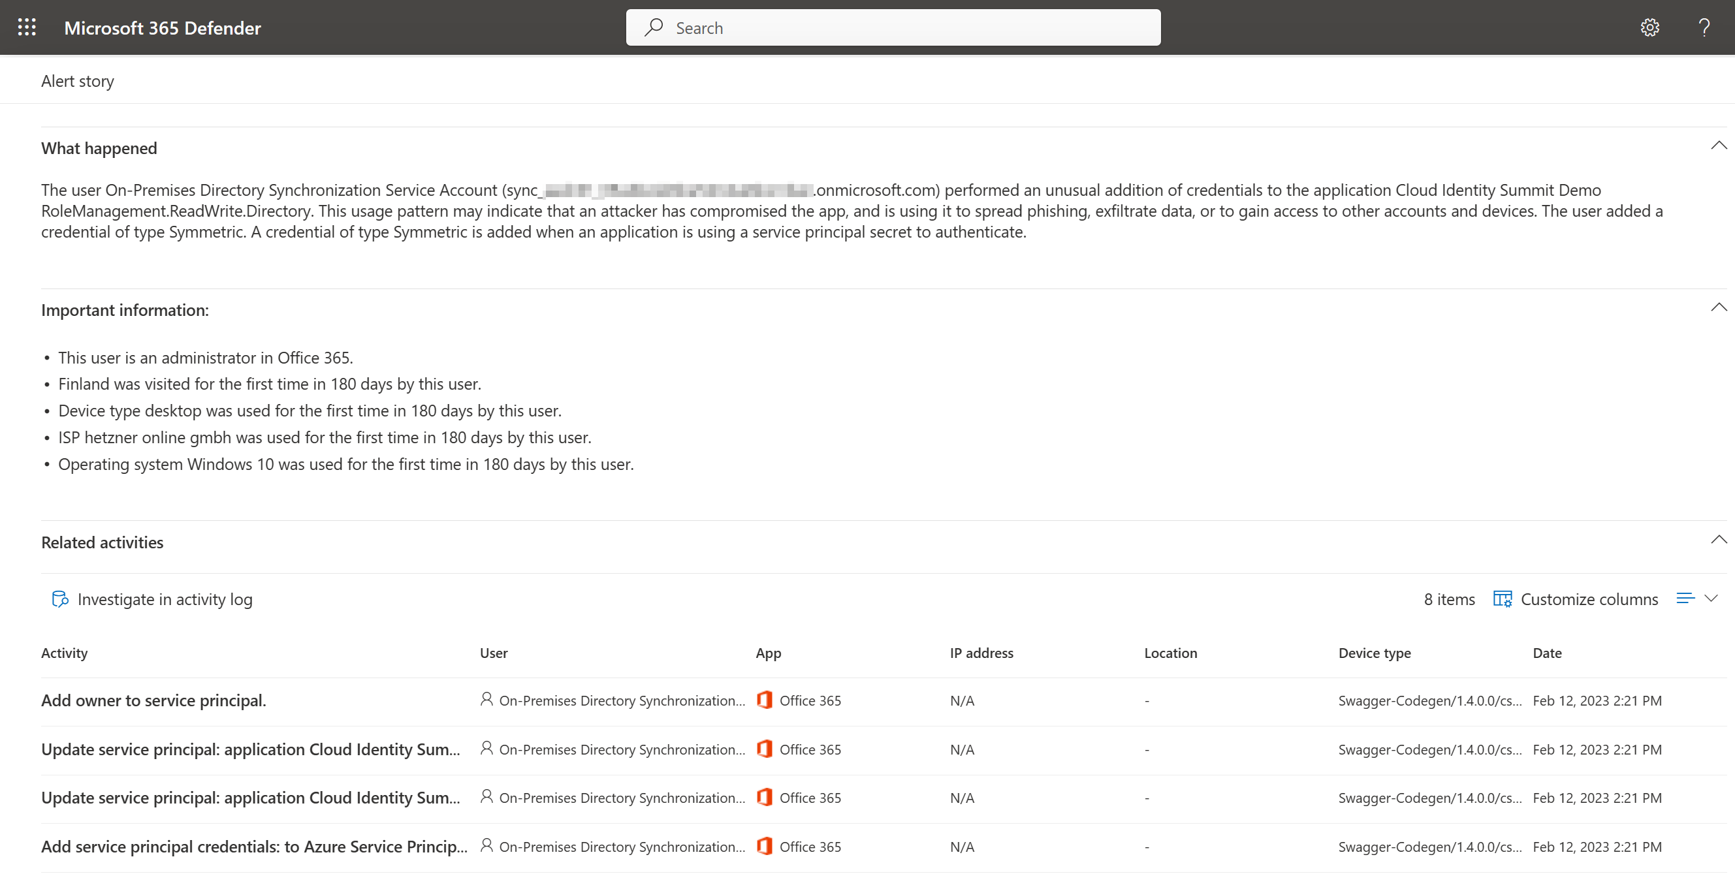
Task: Click N/A IP address in Add owner row
Action: pyautogui.click(x=962, y=701)
